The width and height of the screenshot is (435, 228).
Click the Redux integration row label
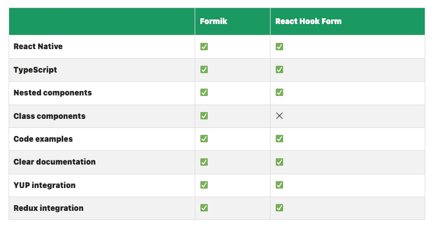tap(49, 208)
